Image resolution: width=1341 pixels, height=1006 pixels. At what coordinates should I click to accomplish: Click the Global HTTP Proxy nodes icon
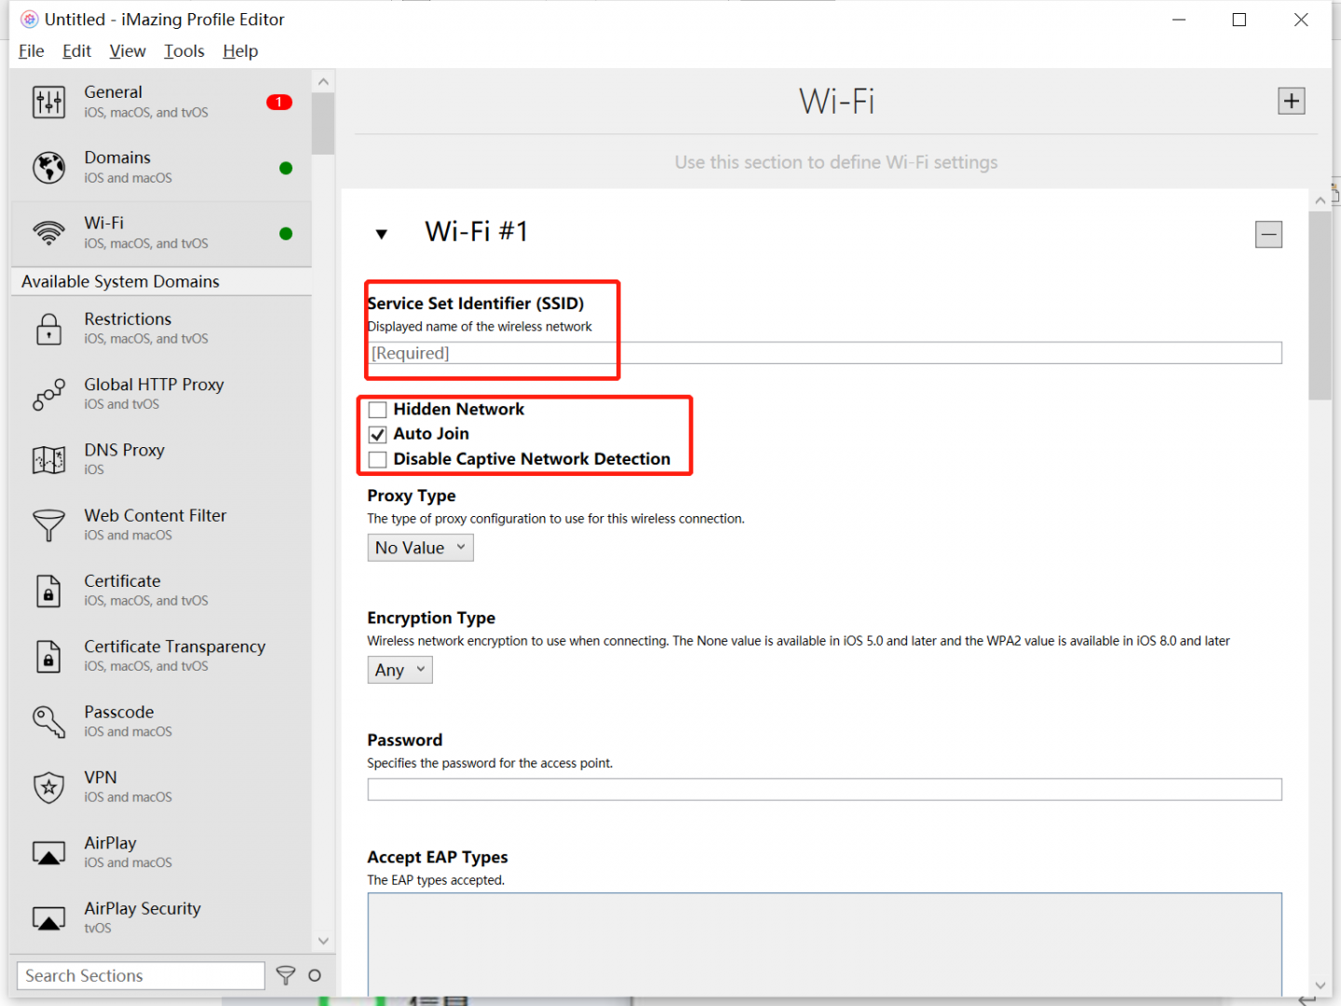click(48, 394)
